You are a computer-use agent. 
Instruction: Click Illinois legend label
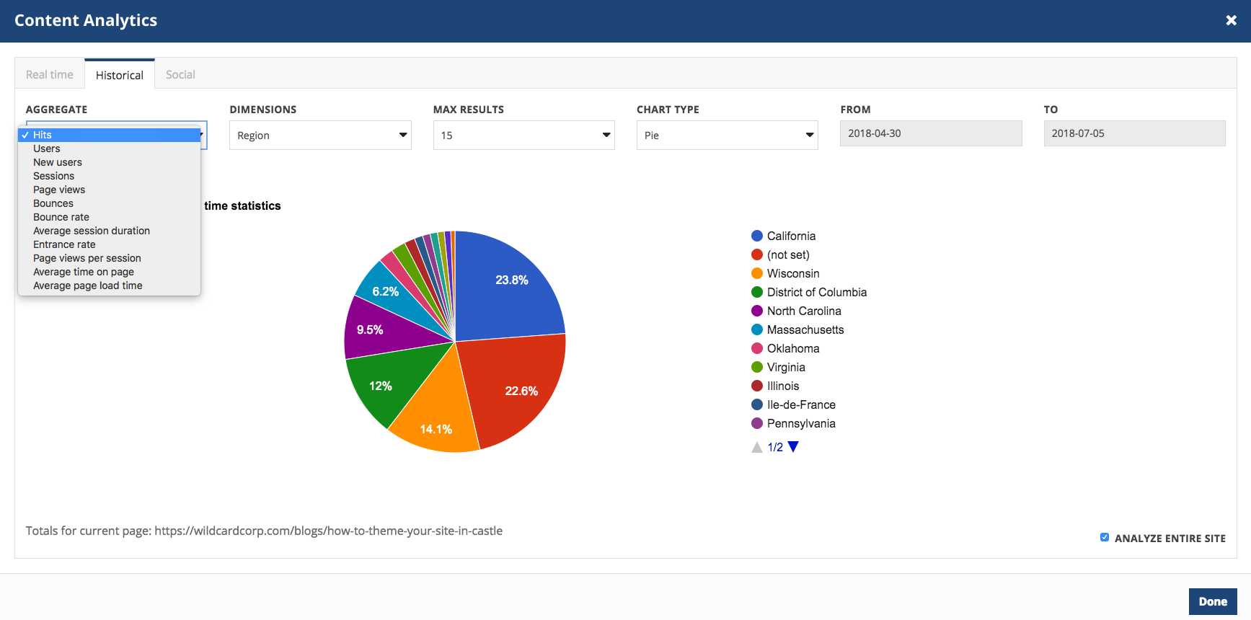[783, 386]
